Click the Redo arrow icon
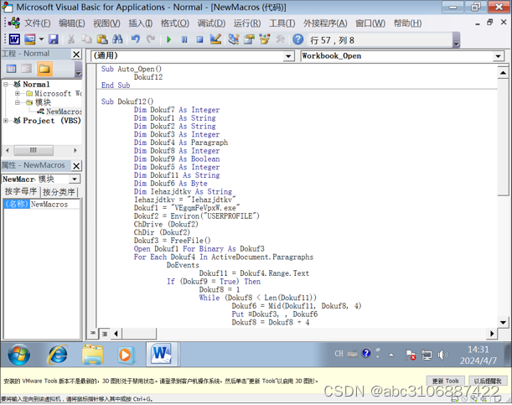Viewport: 512px width, 405px height. point(151,39)
